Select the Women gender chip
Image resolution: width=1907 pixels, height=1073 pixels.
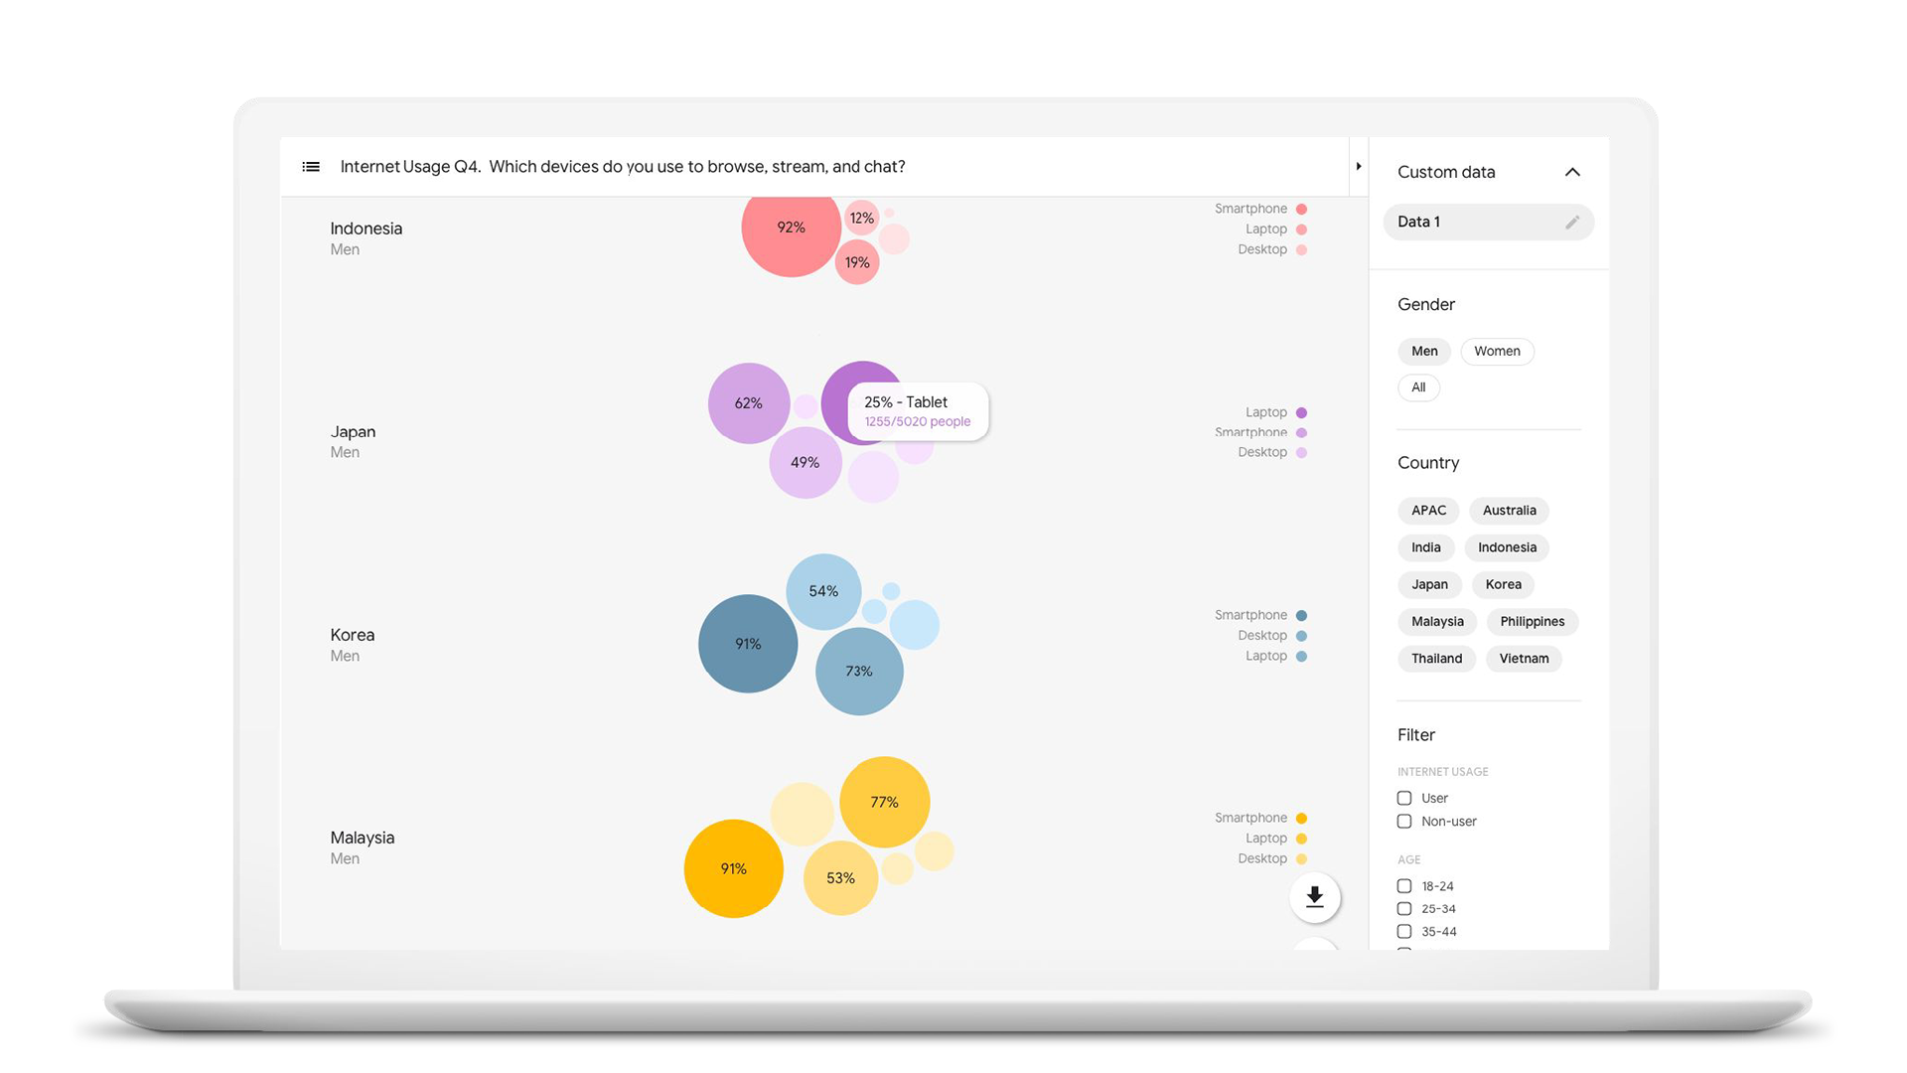click(1496, 352)
